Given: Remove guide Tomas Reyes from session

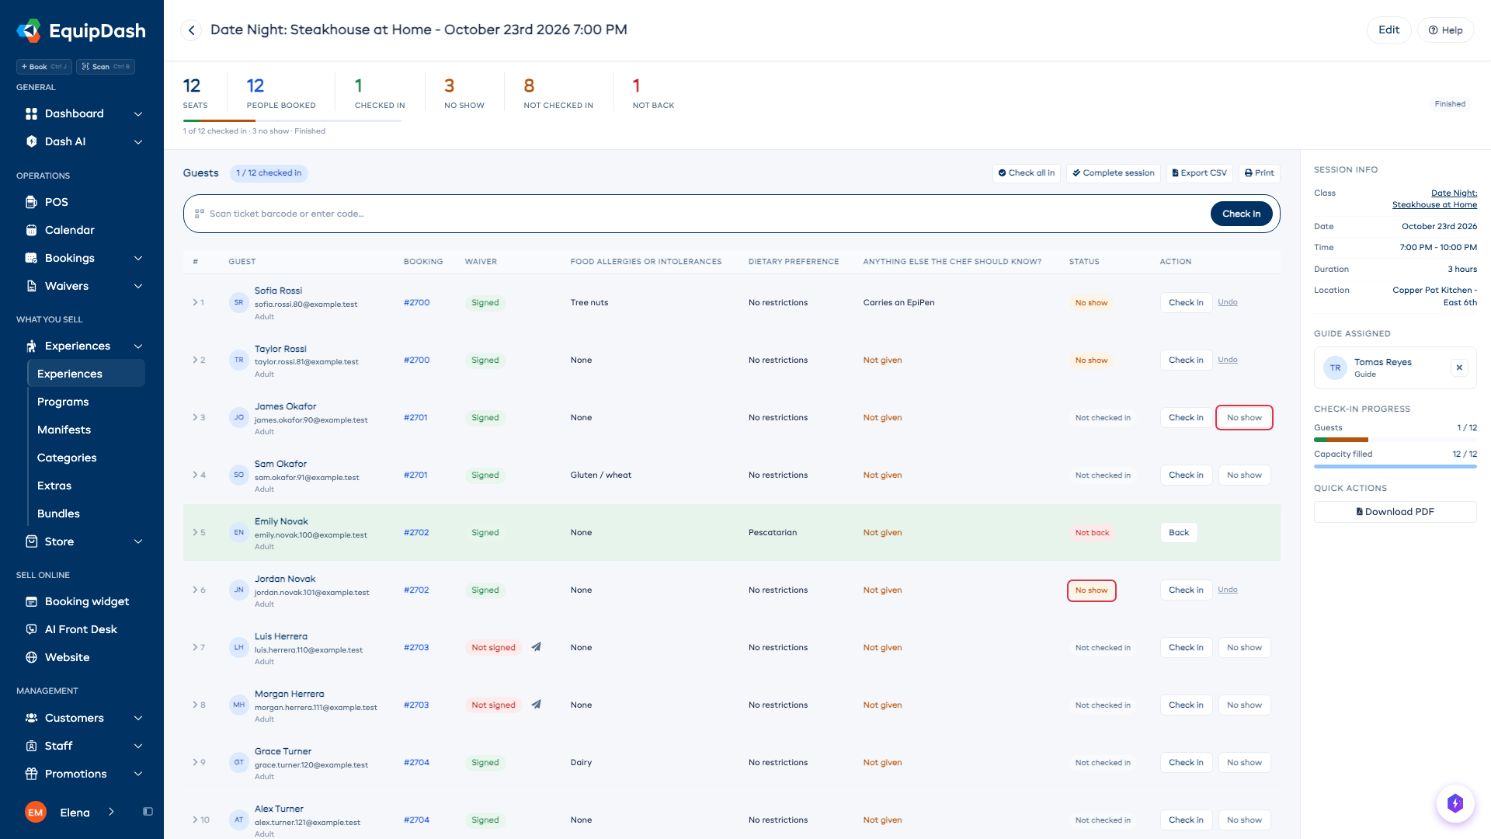Looking at the screenshot, I should 1459,367.
